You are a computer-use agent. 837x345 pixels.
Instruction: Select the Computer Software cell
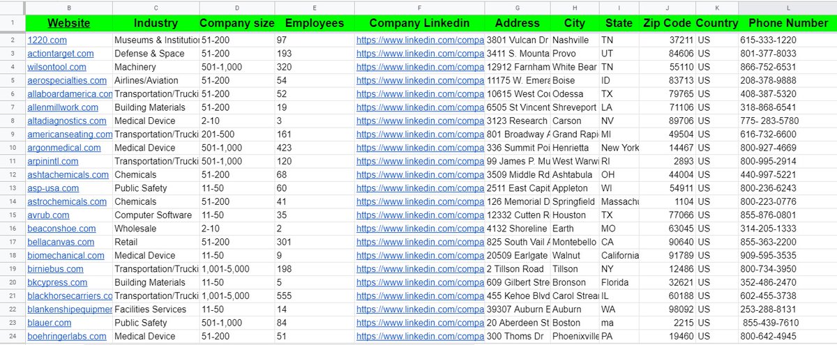point(156,215)
